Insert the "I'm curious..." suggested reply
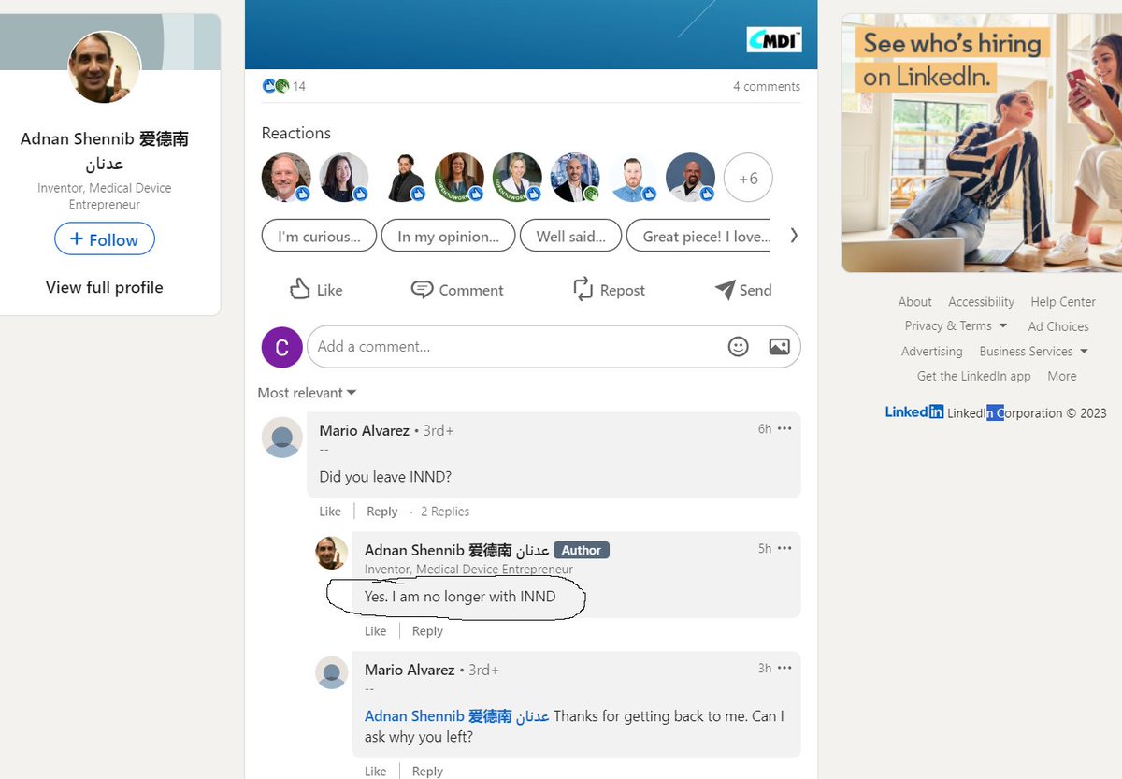The width and height of the screenshot is (1122, 779). 319,237
